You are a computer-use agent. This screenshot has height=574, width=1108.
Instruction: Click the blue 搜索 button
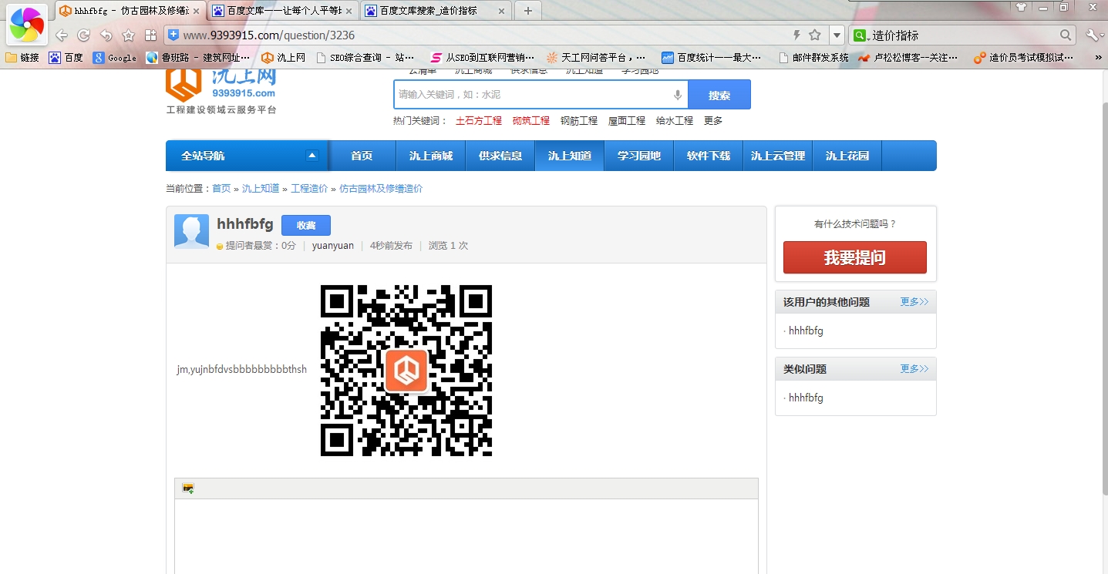[719, 95]
